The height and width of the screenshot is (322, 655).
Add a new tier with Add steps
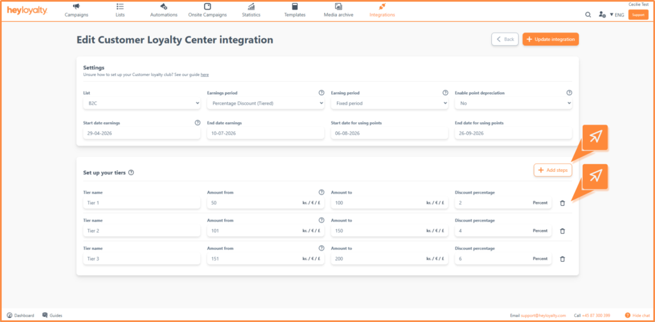[x=553, y=170]
